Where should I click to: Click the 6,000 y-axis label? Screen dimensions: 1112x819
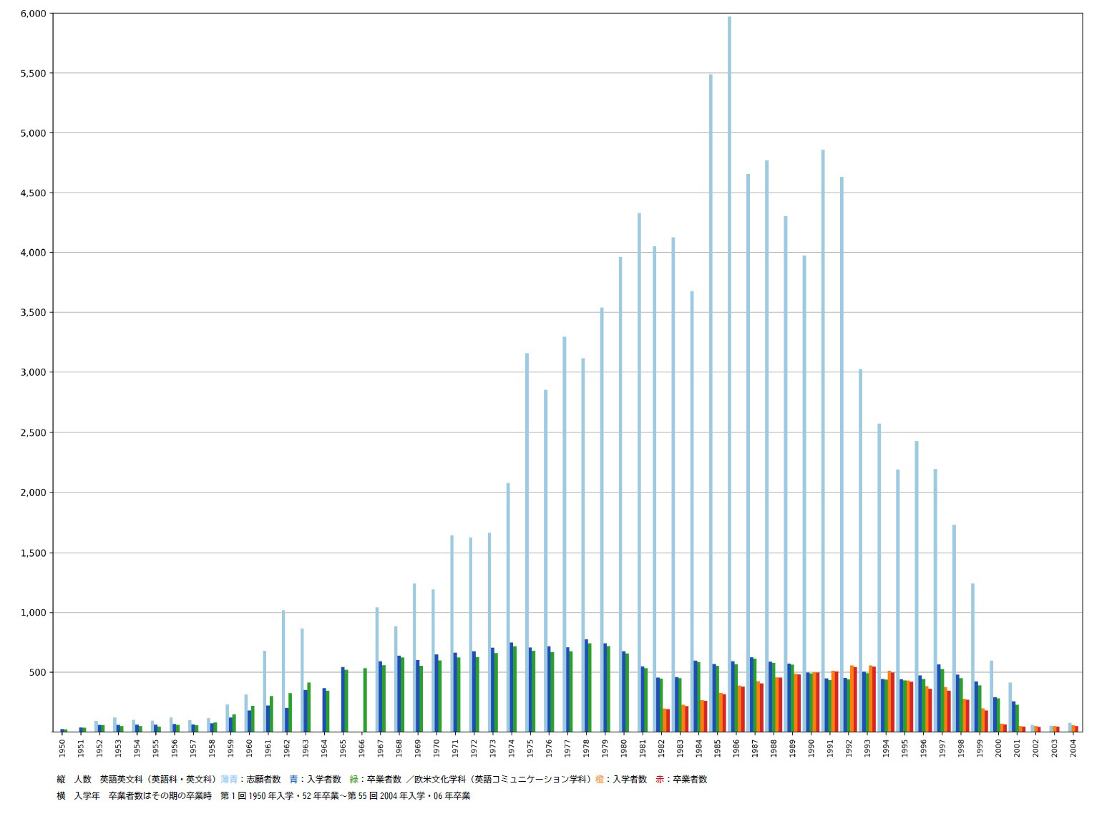pyautogui.click(x=34, y=14)
